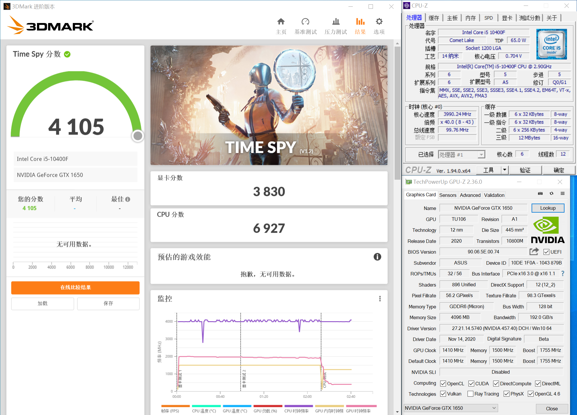Click the 3DMark vertical scrollbar thumb

pyautogui.click(x=397, y=113)
